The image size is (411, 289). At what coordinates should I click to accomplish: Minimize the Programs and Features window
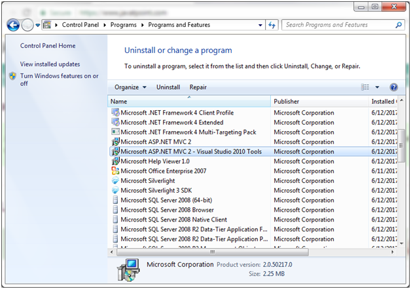click(361, 7)
